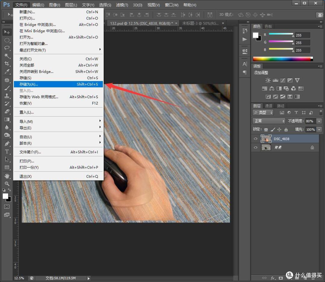Open the 滤镜(T) menu

122,5
